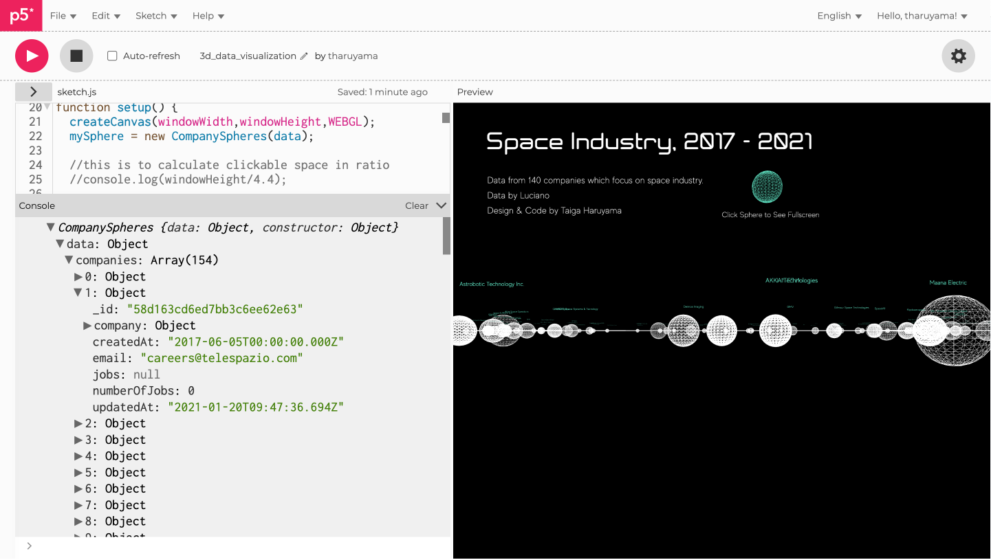Collapse the console with chevron icon
This screenshot has height=560, width=991.
point(442,205)
